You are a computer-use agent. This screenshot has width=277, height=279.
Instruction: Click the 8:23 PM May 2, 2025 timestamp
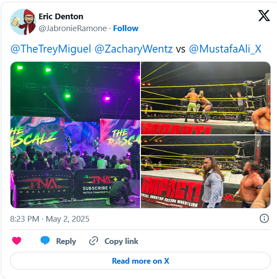[x=49, y=219]
